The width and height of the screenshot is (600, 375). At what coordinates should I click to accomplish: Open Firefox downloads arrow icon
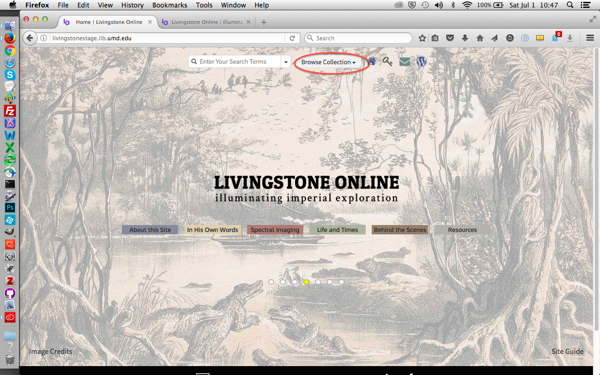[x=465, y=38]
